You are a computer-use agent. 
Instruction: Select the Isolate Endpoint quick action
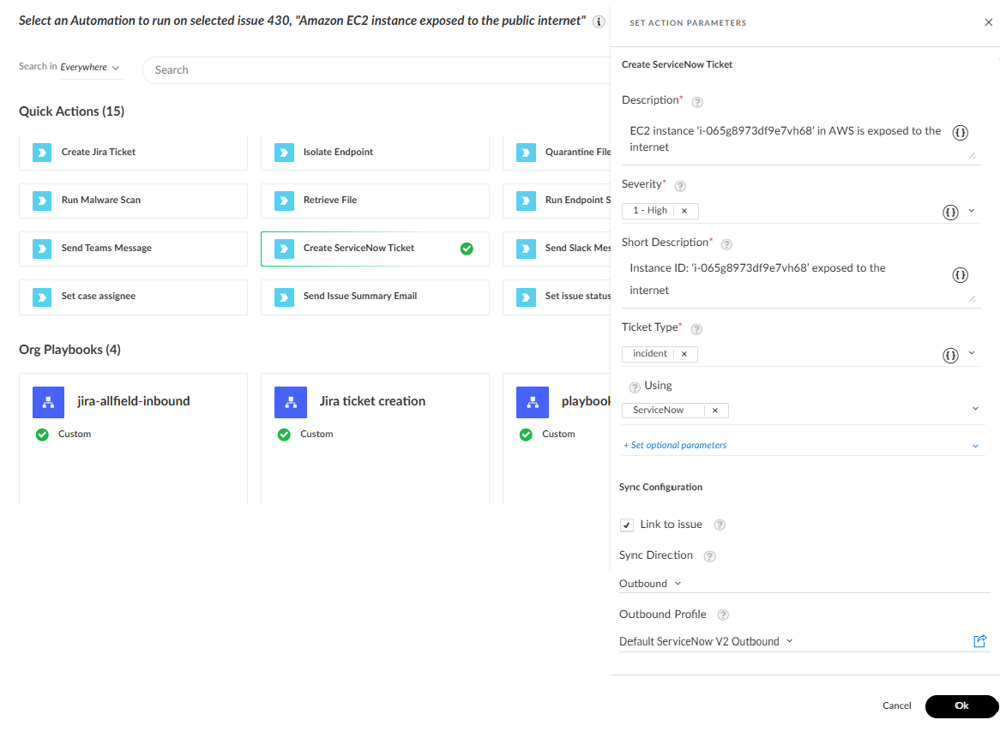pyautogui.click(x=375, y=153)
